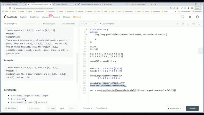Open the Discuss (41) tab
The image size is (204, 115).
click(x=49, y=24)
